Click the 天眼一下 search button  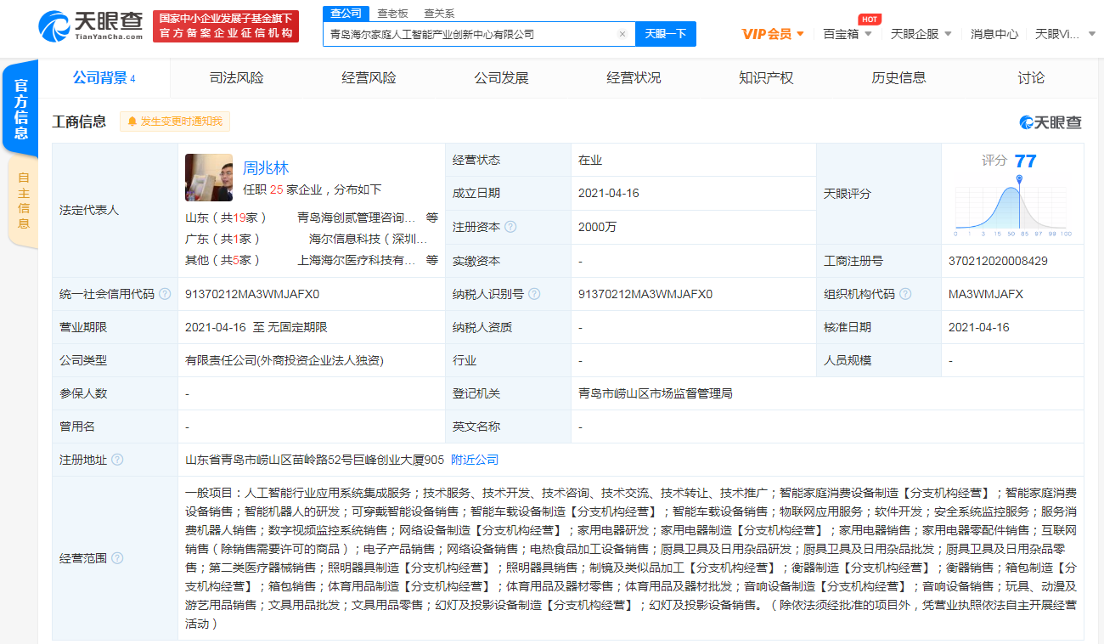pos(666,34)
